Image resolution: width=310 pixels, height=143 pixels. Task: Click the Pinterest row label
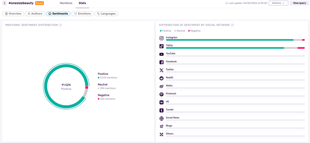171,93
